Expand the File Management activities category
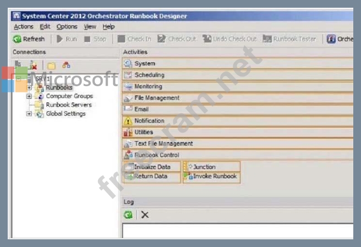 point(237,98)
